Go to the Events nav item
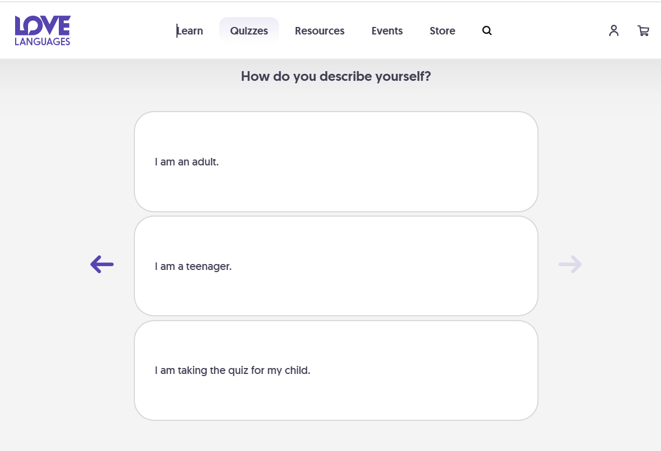This screenshot has width=661, height=451. click(x=387, y=31)
